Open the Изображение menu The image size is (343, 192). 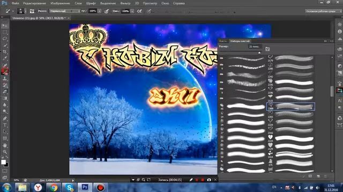[x=60, y=3]
